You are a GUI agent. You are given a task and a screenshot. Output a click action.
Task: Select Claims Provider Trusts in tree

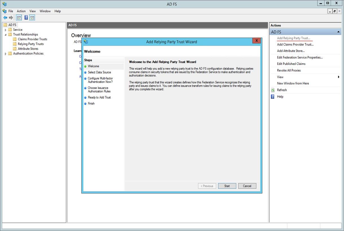[x=32, y=39]
